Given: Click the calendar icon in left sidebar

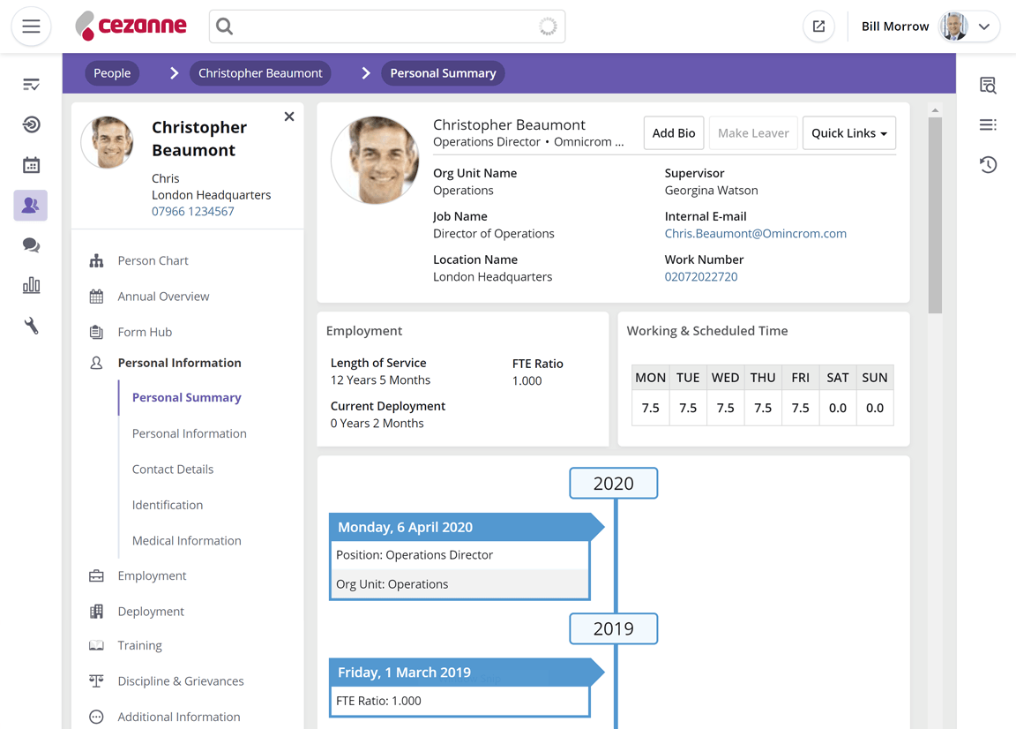Looking at the screenshot, I should coord(31,165).
